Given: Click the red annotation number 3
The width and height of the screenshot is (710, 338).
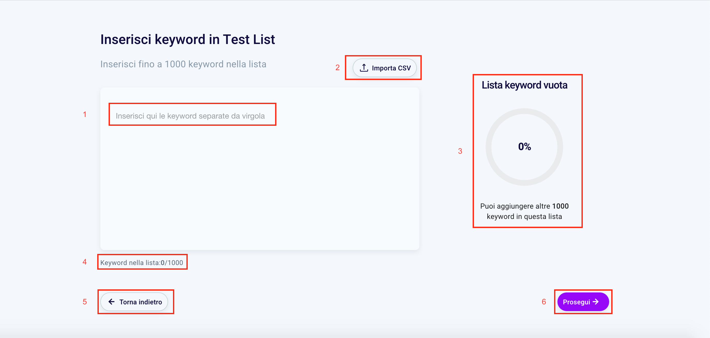Looking at the screenshot, I should 460,151.
